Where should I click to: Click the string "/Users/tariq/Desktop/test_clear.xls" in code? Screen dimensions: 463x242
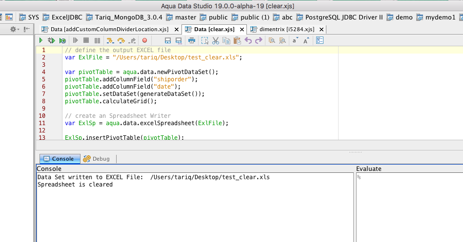point(176,57)
